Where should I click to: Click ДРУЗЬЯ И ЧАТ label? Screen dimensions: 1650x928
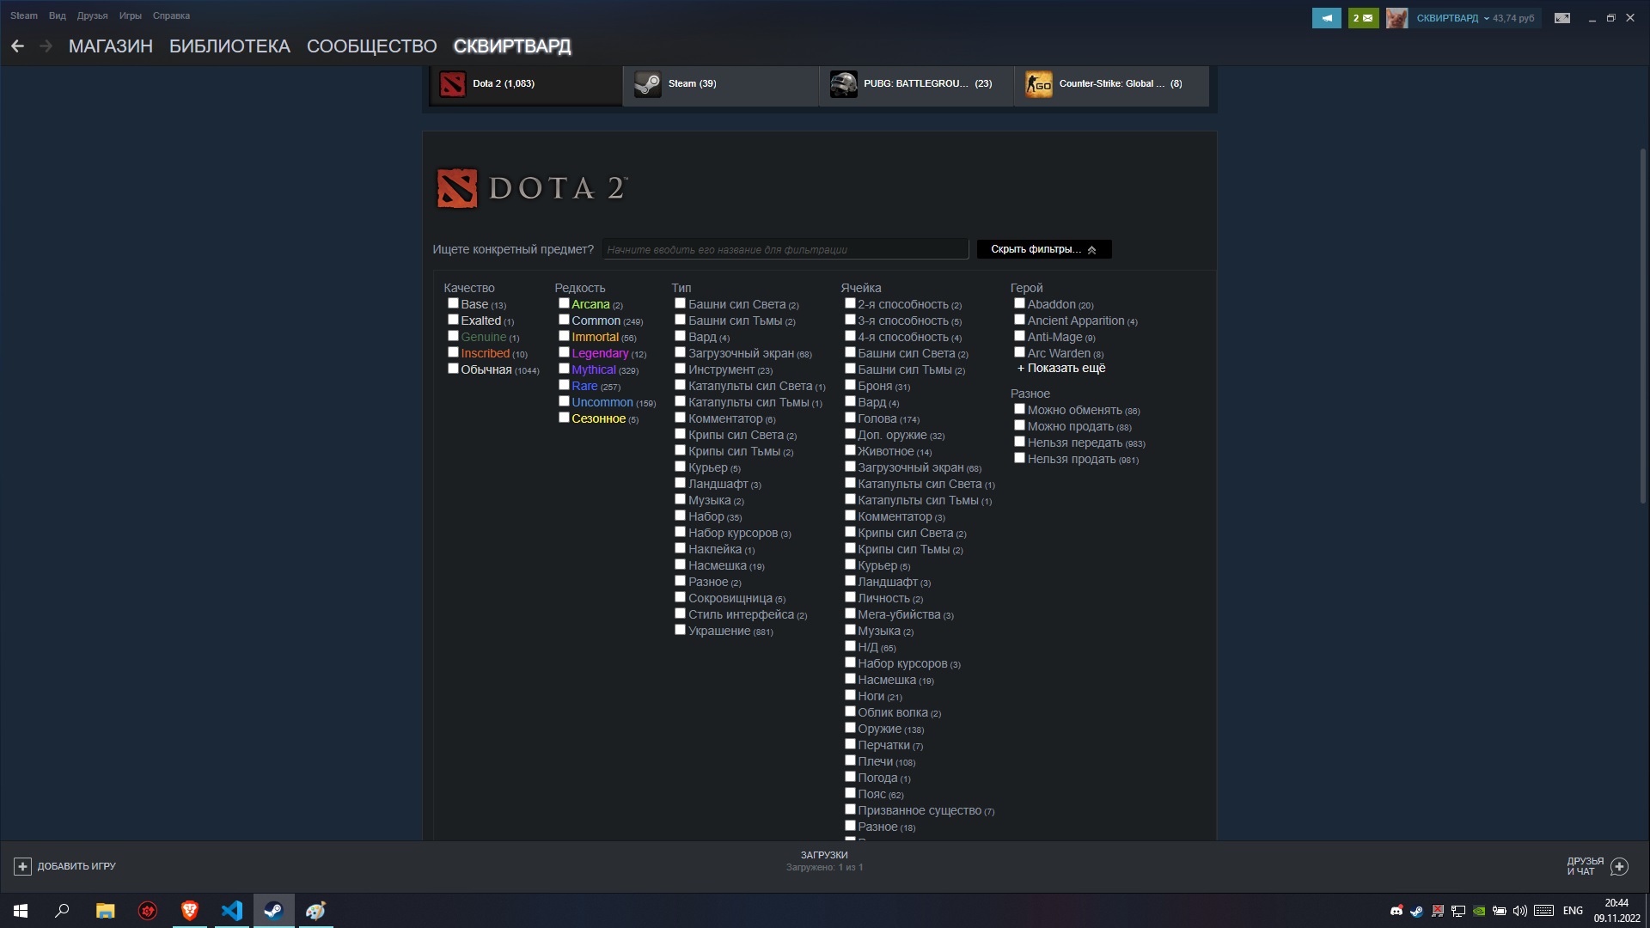click(x=1585, y=866)
